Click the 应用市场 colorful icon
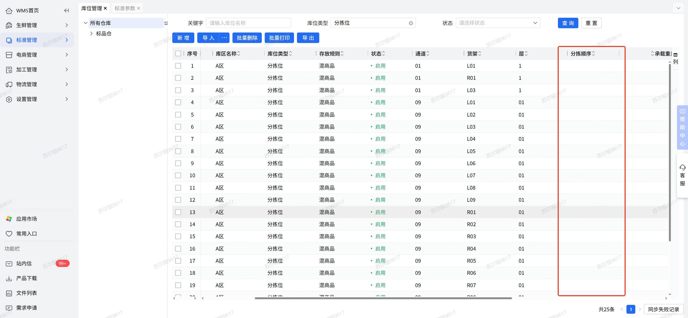 pos(9,219)
